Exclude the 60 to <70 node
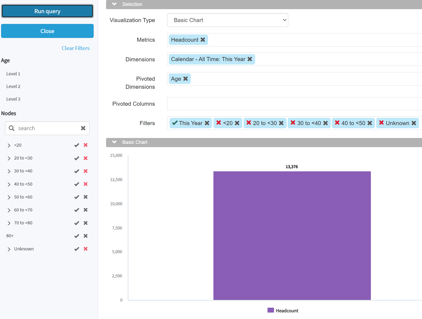 coord(86,210)
